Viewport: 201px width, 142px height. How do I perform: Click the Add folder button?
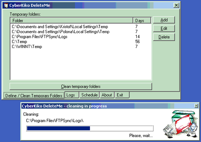164,20
